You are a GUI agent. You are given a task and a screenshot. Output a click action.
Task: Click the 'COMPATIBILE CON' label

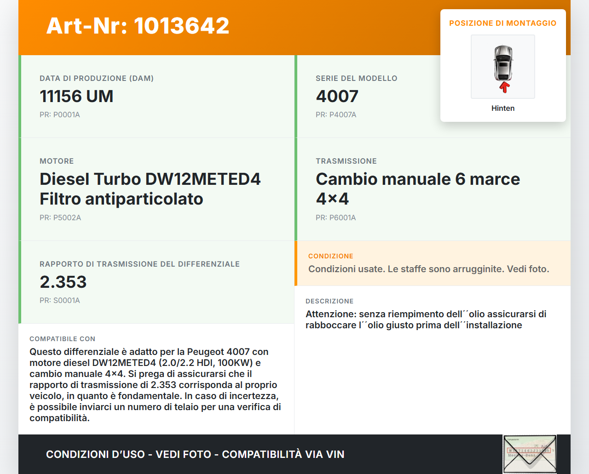point(62,339)
